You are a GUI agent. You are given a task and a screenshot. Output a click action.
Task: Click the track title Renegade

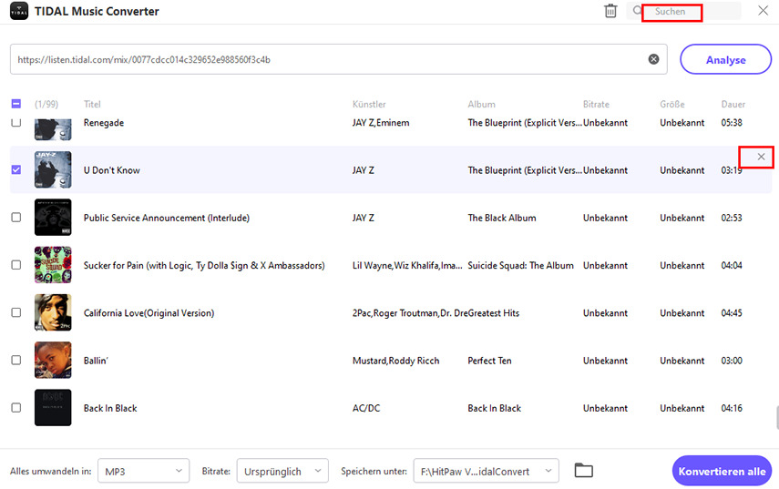coord(104,123)
